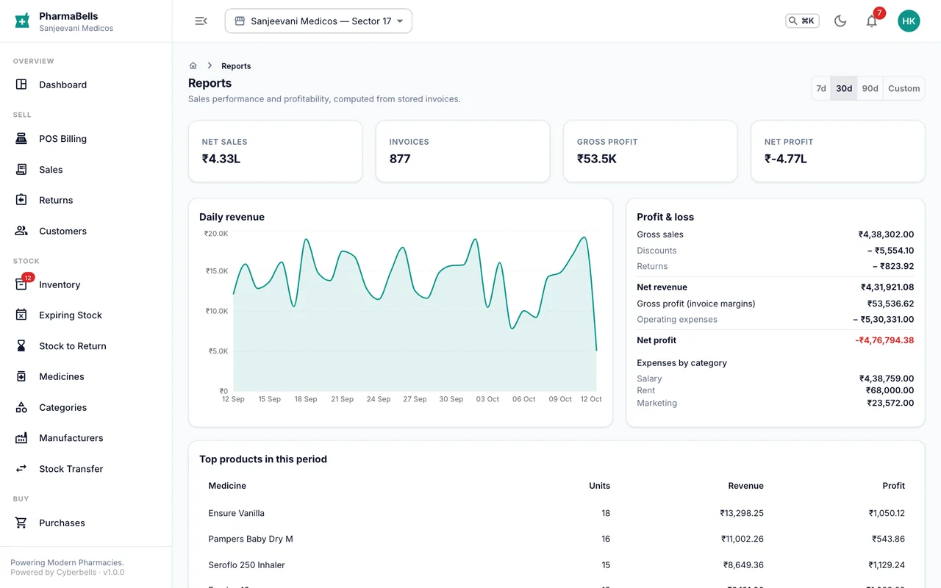Go to home breadcrumb icon
This screenshot has height=588, width=941.
(x=193, y=66)
